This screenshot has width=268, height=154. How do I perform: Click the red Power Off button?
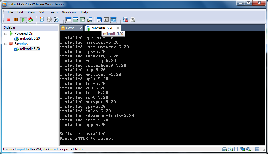[9, 20]
